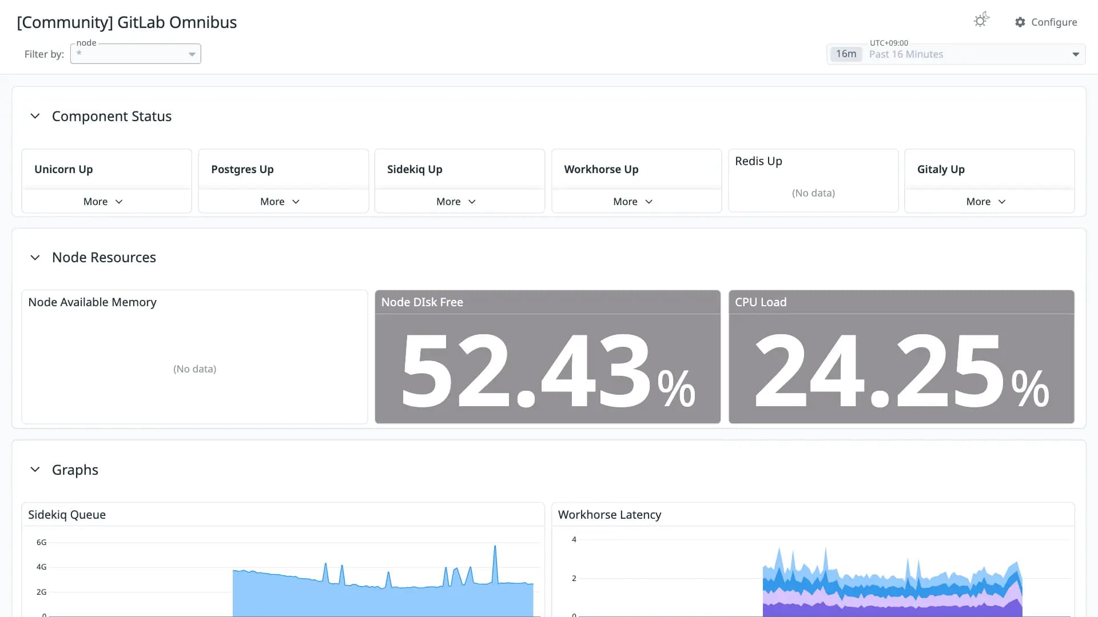Click the UTC+09:00 timezone label

point(889,43)
